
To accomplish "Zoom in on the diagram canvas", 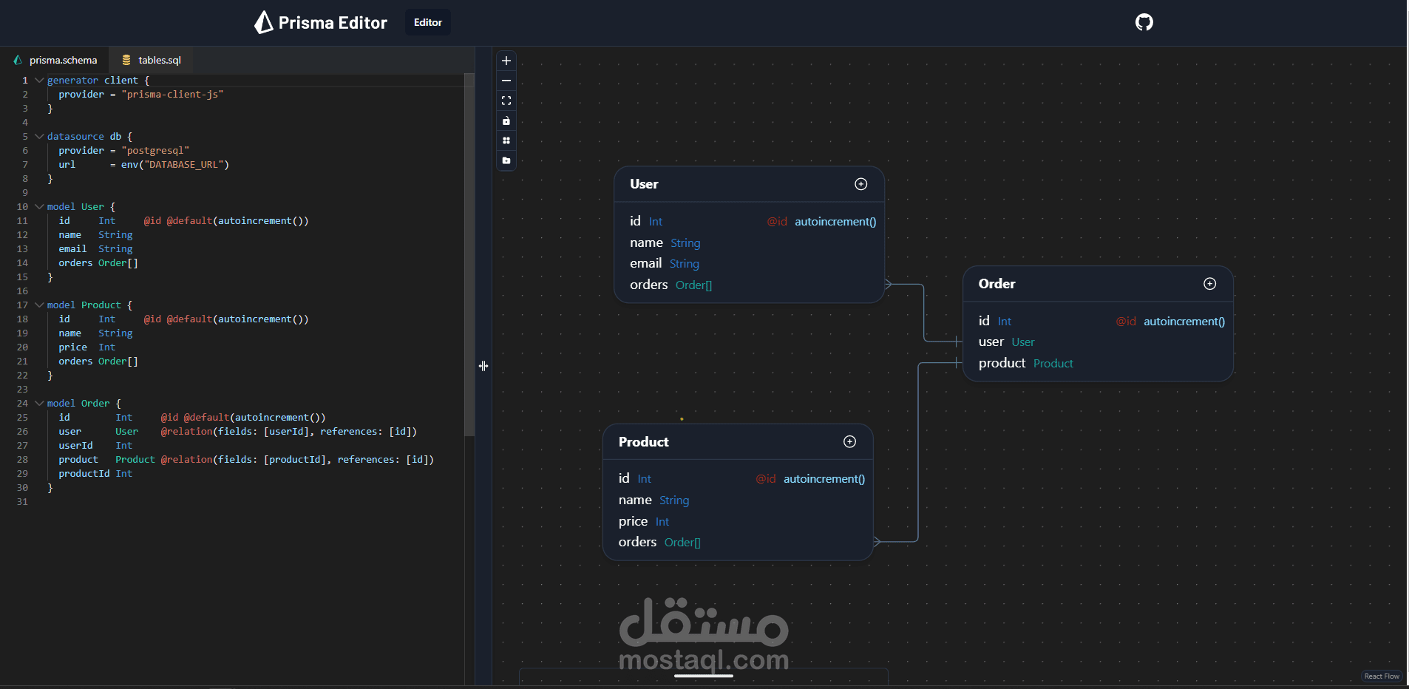I will (506, 61).
